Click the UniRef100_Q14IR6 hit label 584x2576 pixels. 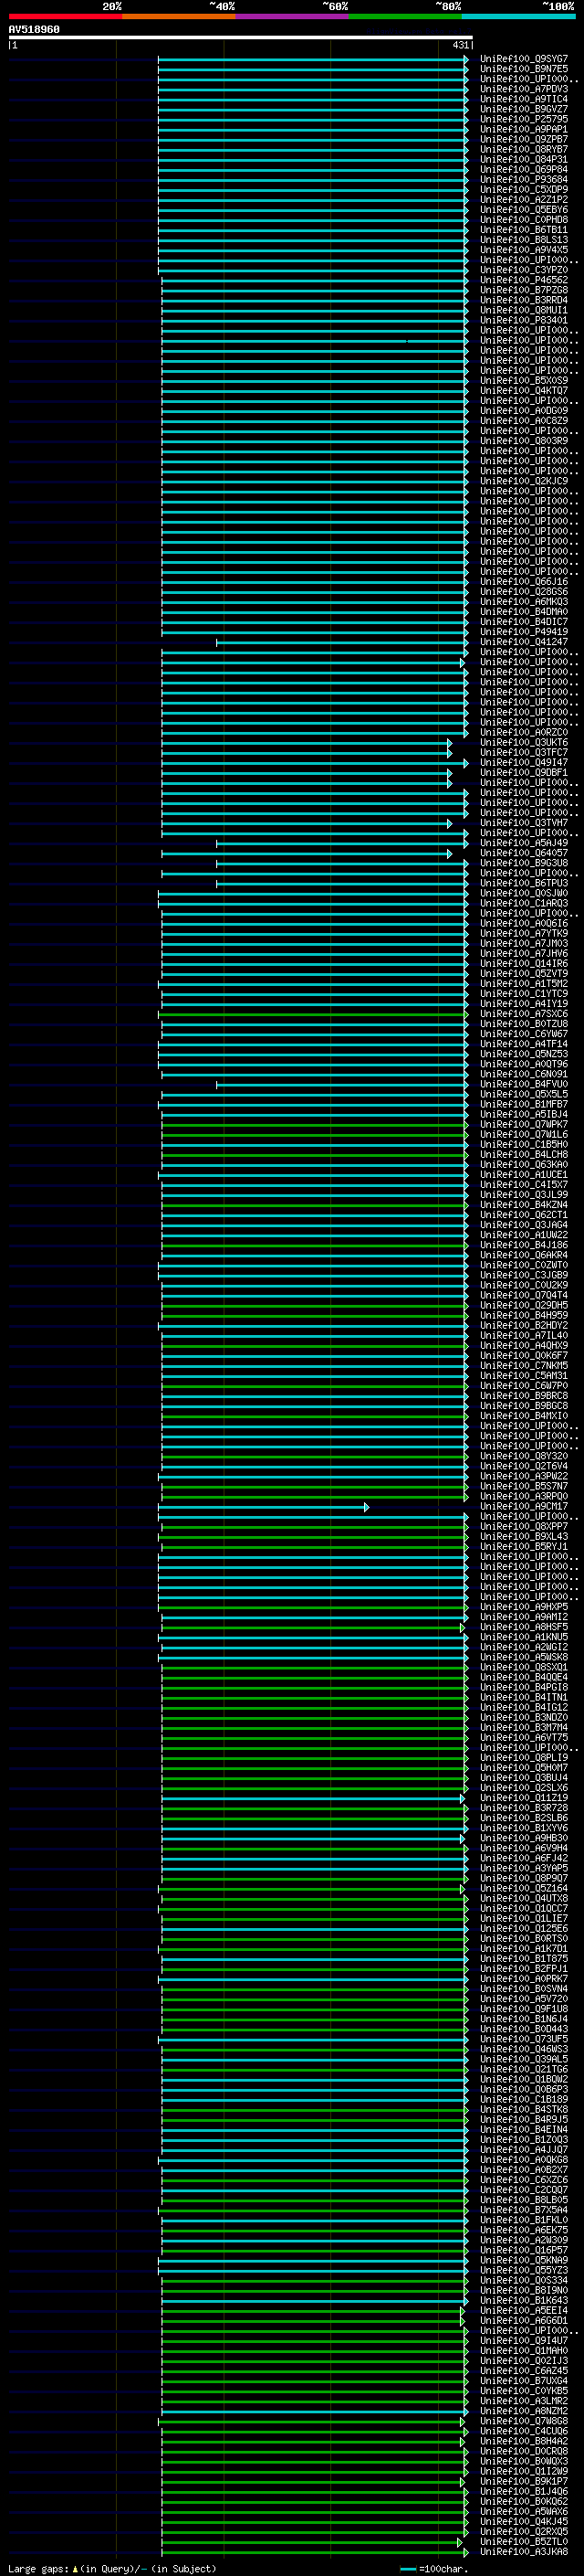point(524,964)
